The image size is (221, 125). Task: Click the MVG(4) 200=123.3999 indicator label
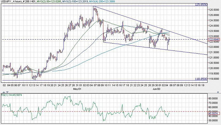click(102, 2)
